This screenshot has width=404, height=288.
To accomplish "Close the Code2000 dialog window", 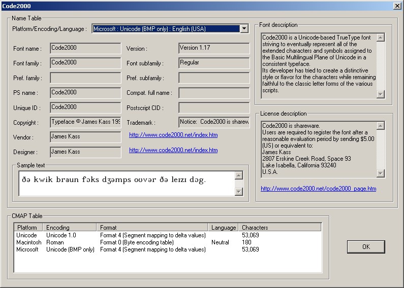I will click(397, 6).
